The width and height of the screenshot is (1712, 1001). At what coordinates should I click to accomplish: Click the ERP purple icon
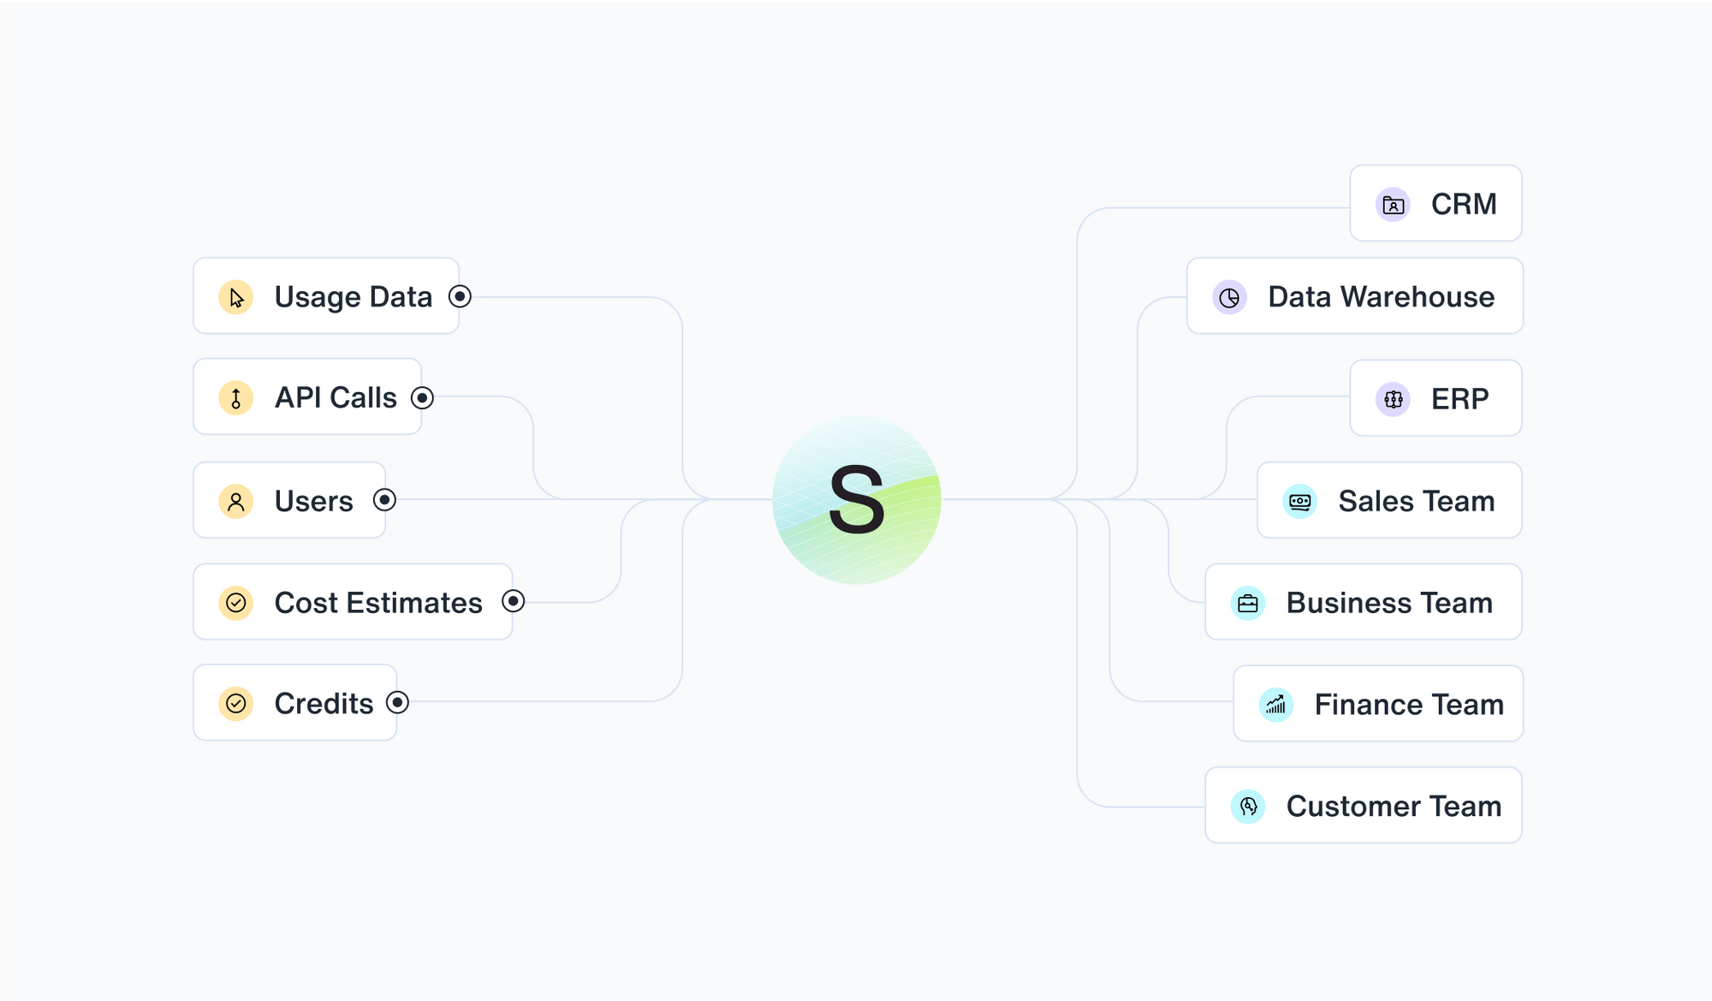1393,399
